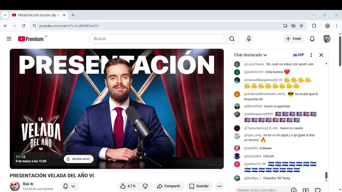Click the Compartir share button
Image resolution: width=342 pixels, height=192 pixels.
click(169, 186)
